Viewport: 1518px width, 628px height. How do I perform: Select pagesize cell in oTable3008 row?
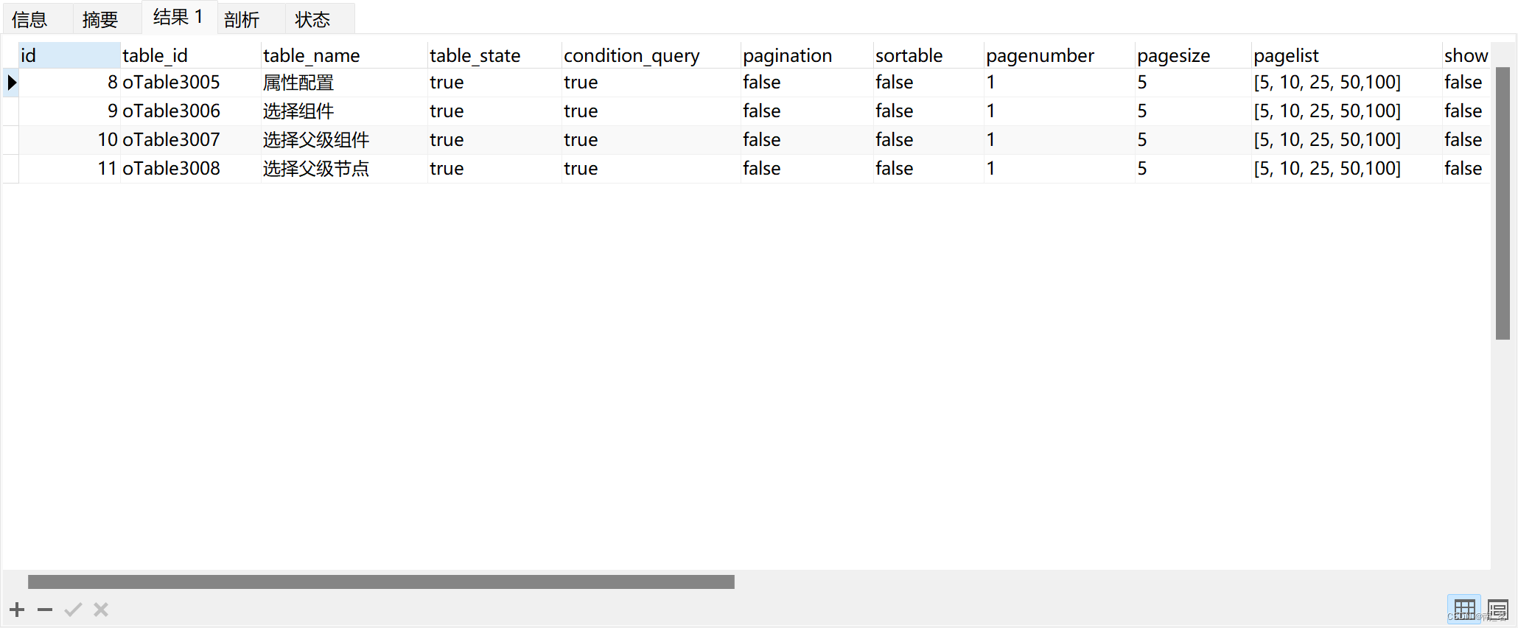[1193, 168]
